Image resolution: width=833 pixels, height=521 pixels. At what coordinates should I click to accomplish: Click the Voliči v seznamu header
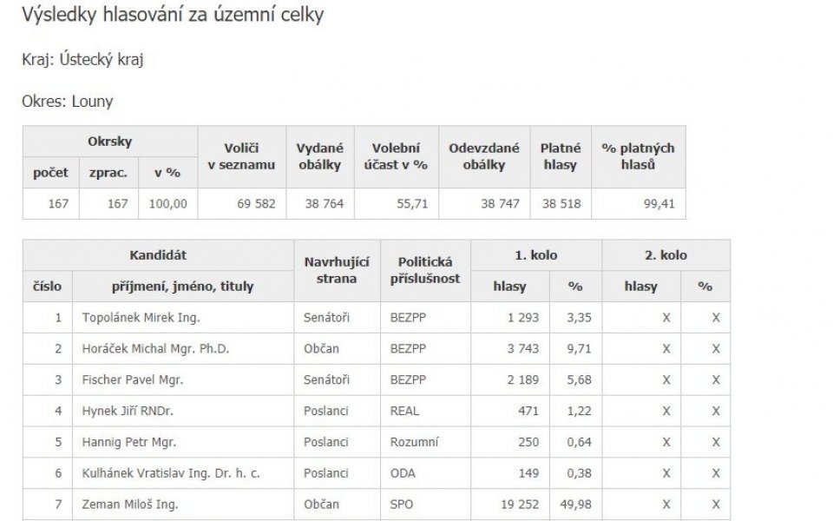(x=242, y=157)
